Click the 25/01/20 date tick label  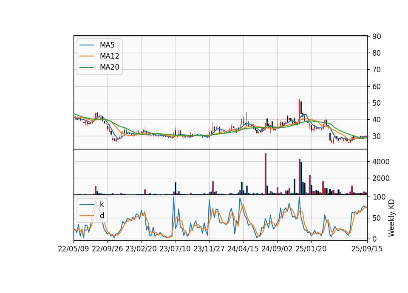click(311, 249)
